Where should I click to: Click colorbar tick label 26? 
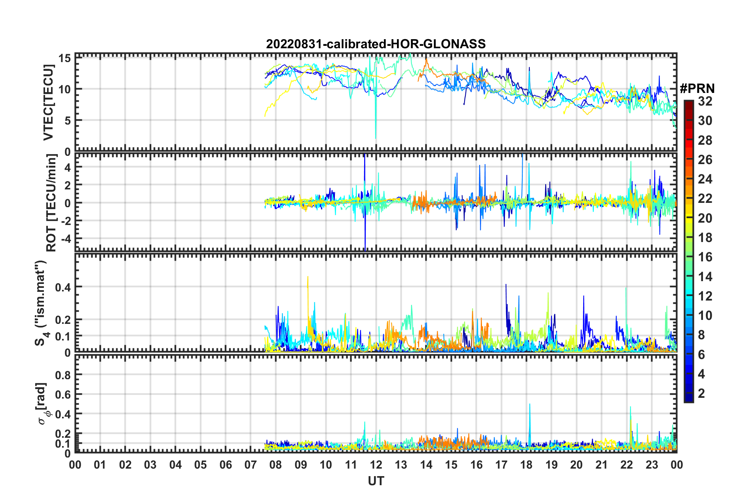705,160
